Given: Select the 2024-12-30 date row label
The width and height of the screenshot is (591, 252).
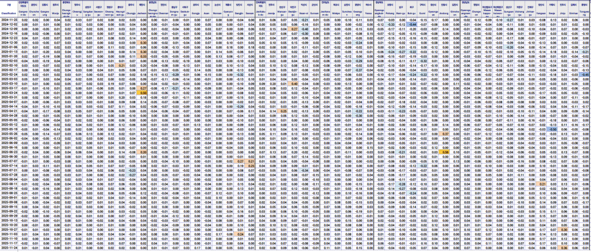Looking at the screenshot, I should pos(9,43).
